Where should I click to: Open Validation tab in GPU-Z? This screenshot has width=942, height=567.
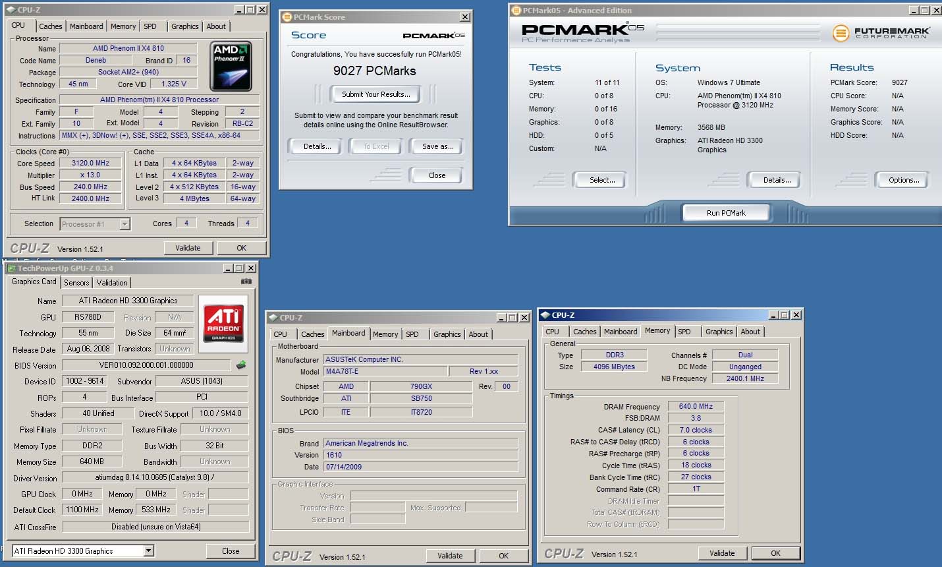click(112, 283)
